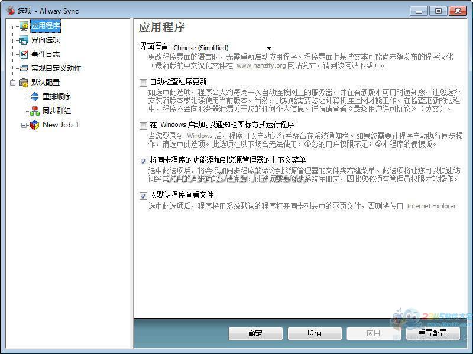Open 重排顺序 under default configuration
This screenshot has height=354, width=473.
pyautogui.click(x=57, y=97)
